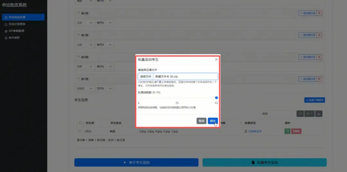The height and width of the screenshot is (172, 347).
Task: Open the 分析 type dropdown under 第4题
Action: tap(85, 66)
